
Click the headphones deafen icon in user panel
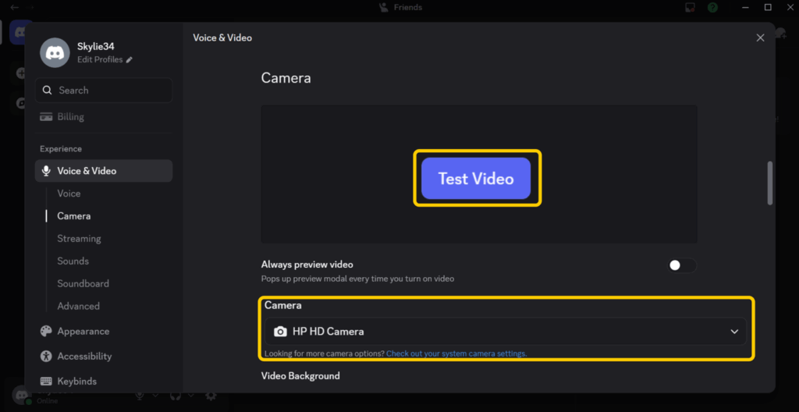tap(176, 395)
